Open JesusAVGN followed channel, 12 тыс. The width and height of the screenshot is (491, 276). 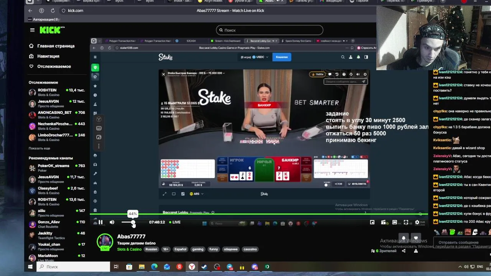pyautogui.click(x=57, y=103)
